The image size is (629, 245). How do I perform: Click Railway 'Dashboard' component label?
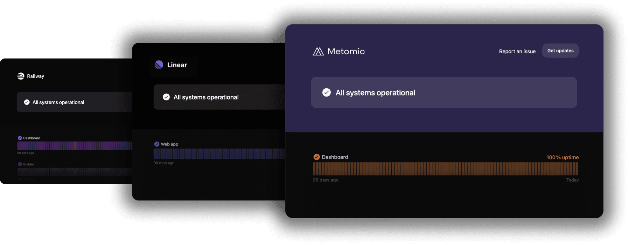pos(31,138)
